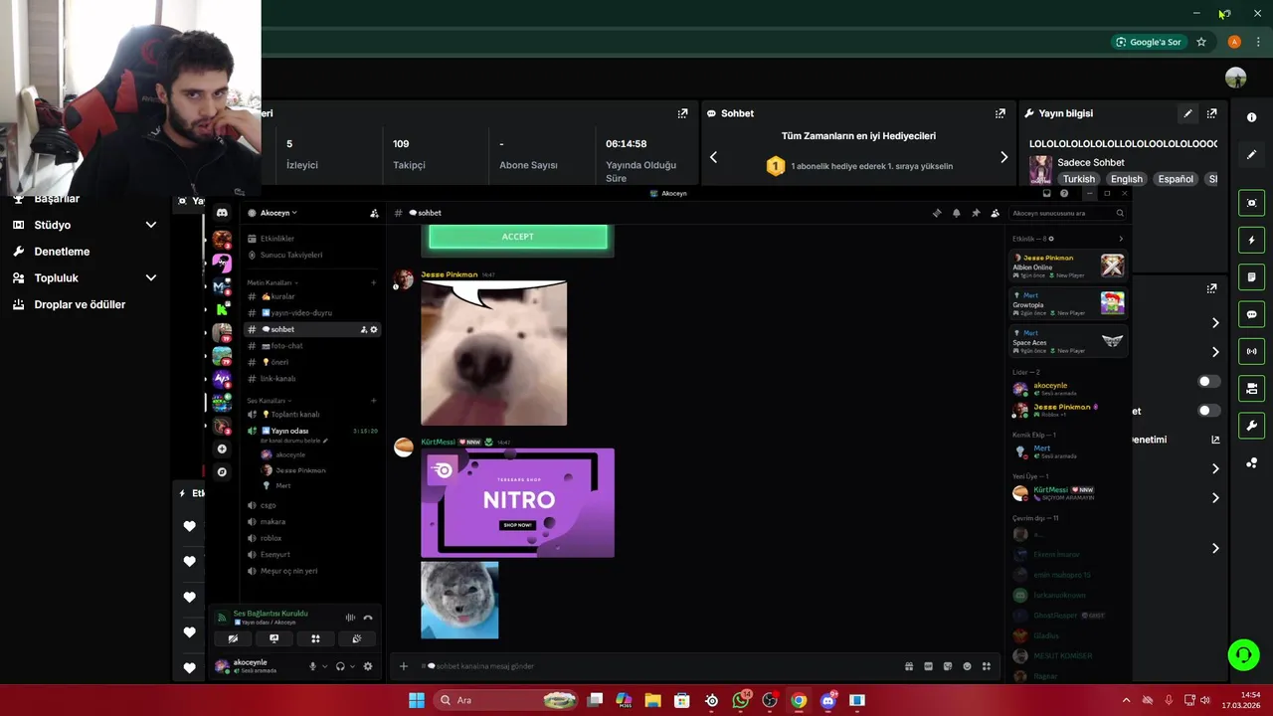Disconnect from the voice channel
Screen dimensions: 1273x716
point(368,618)
